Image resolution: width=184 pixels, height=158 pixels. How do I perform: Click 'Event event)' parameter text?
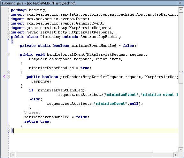point(109,59)
